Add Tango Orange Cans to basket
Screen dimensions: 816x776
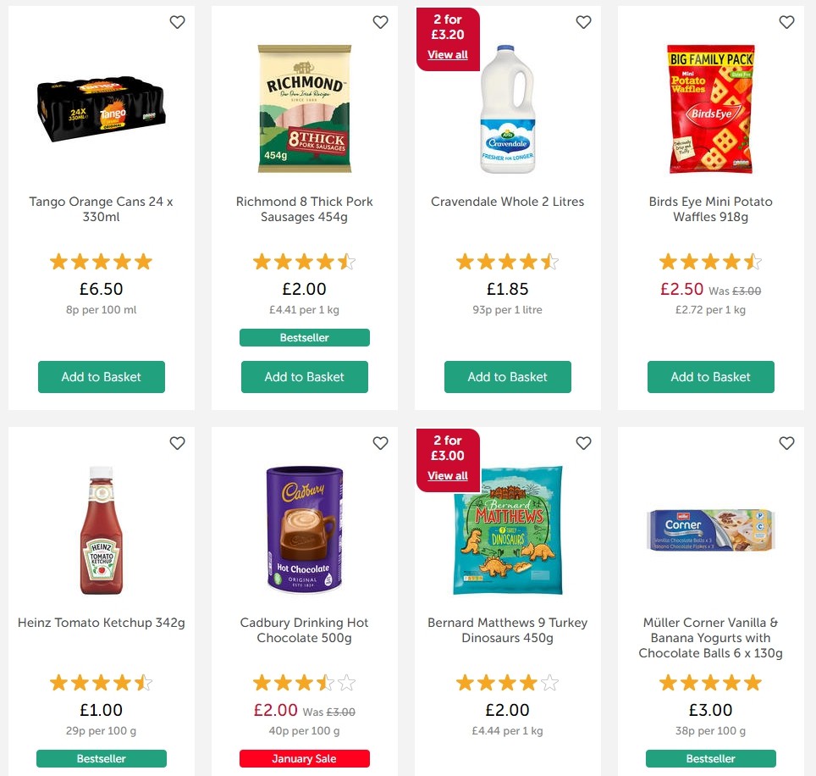(x=101, y=377)
